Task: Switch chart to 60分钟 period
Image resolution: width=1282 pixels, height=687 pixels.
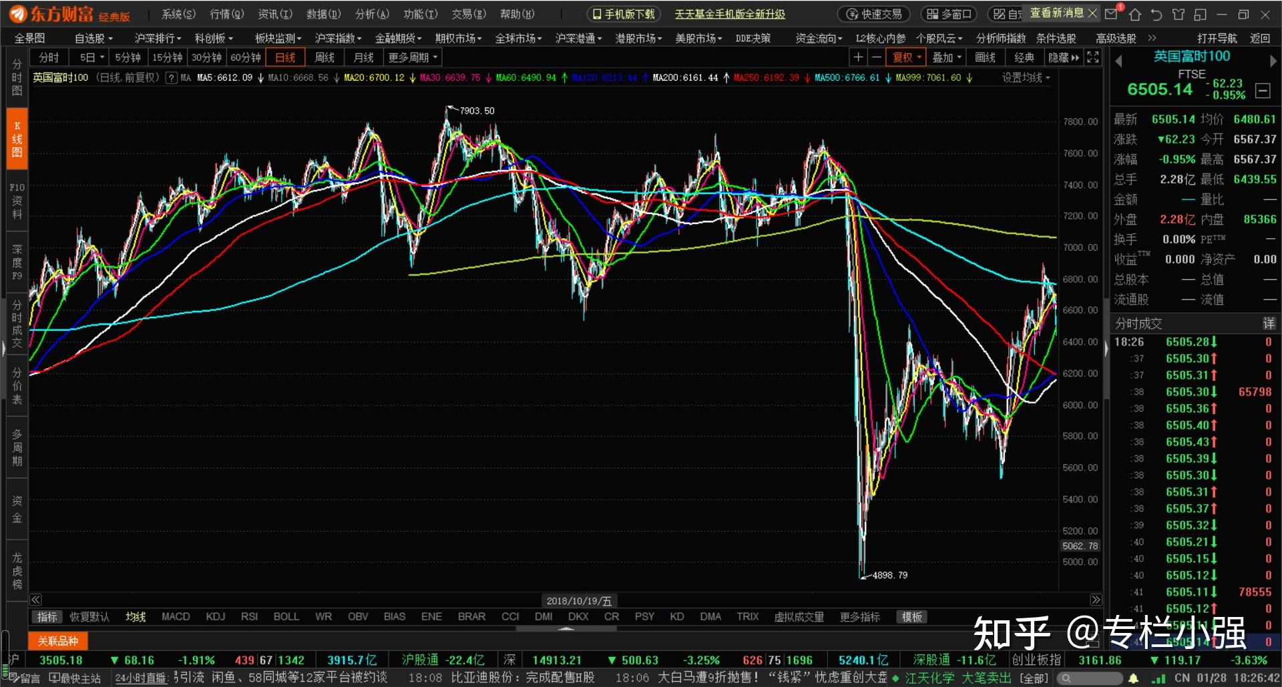Action: tap(246, 57)
